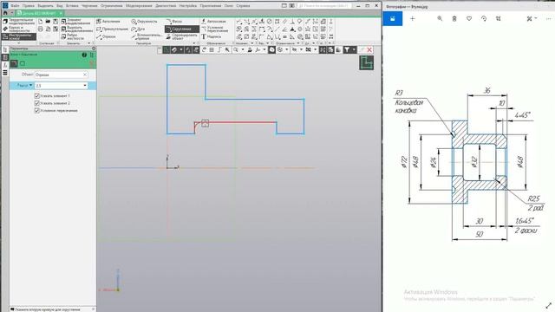The height and width of the screenshot is (312, 555).
Task: Open the Выделить menu
Action: click(45, 6)
